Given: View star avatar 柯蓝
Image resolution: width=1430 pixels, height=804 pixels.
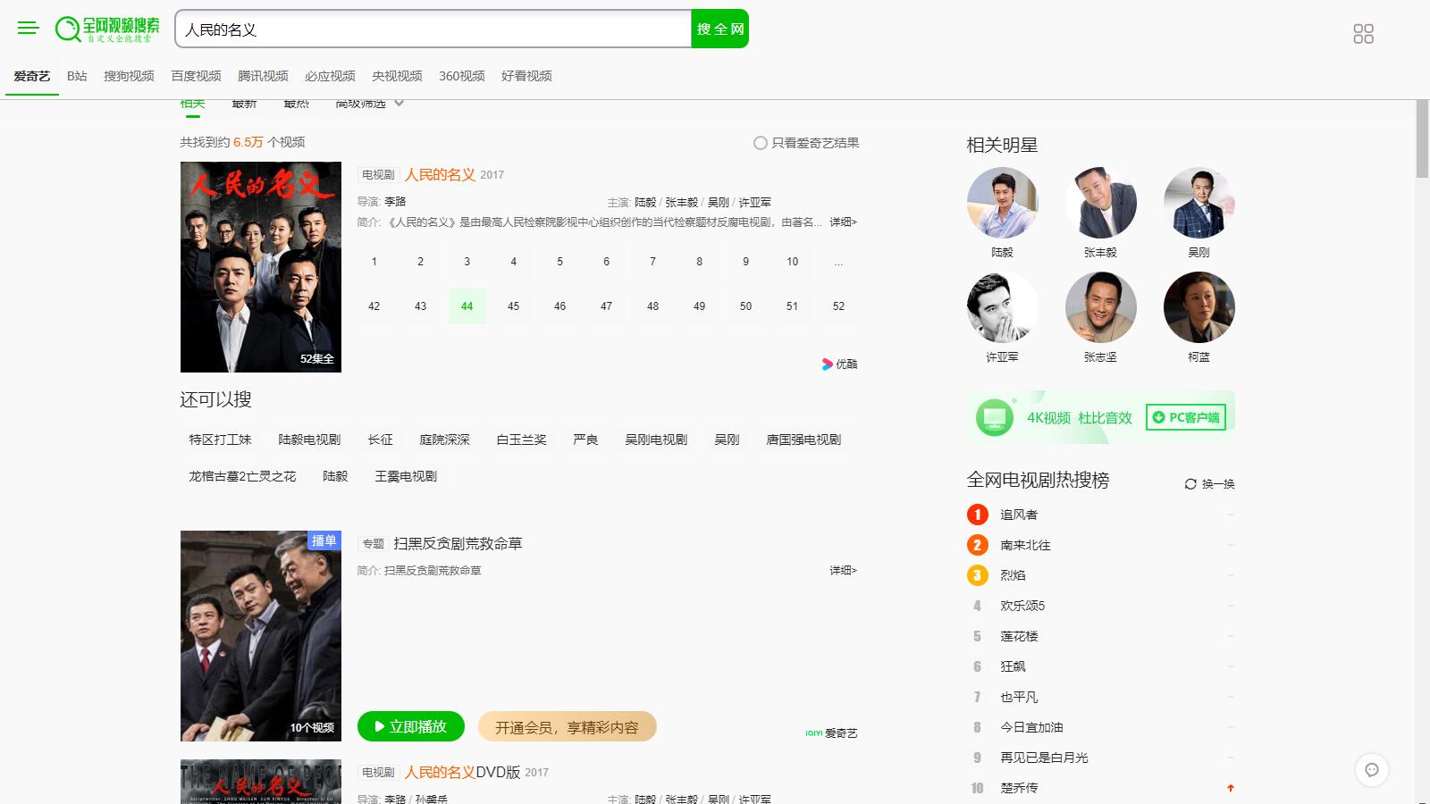Looking at the screenshot, I should pos(1199,307).
